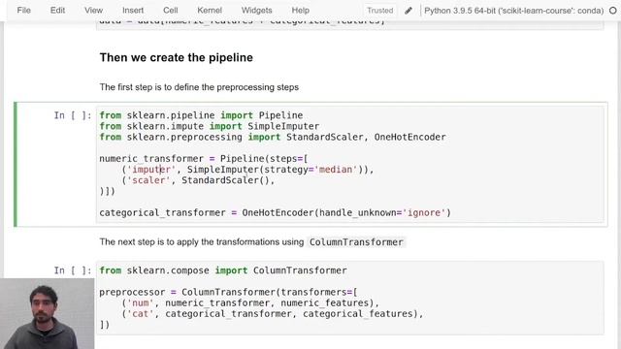Click the line importing Pipeline from sklearn.pipeline
The height and width of the screenshot is (349, 621).
201,115
